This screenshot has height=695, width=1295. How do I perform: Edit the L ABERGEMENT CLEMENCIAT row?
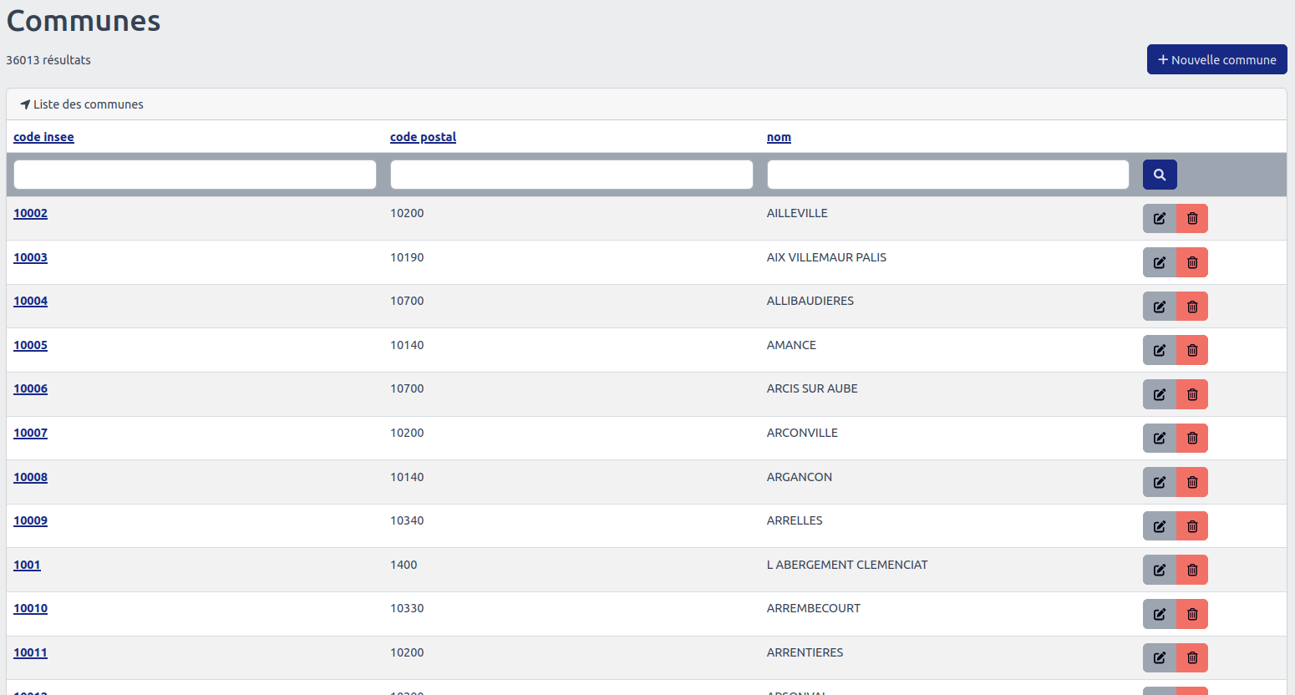[1159, 570]
